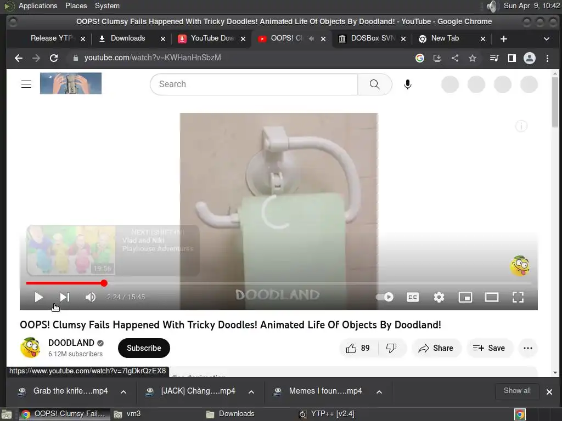Open video player settings gear
The image size is (562, 421).
439,297
